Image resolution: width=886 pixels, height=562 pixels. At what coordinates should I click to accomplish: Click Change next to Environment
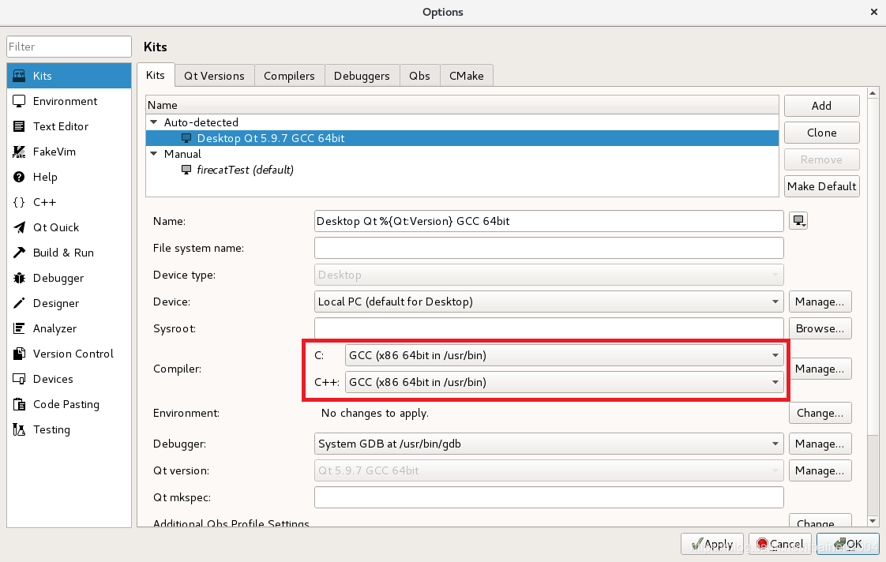[x=820, y=413]
